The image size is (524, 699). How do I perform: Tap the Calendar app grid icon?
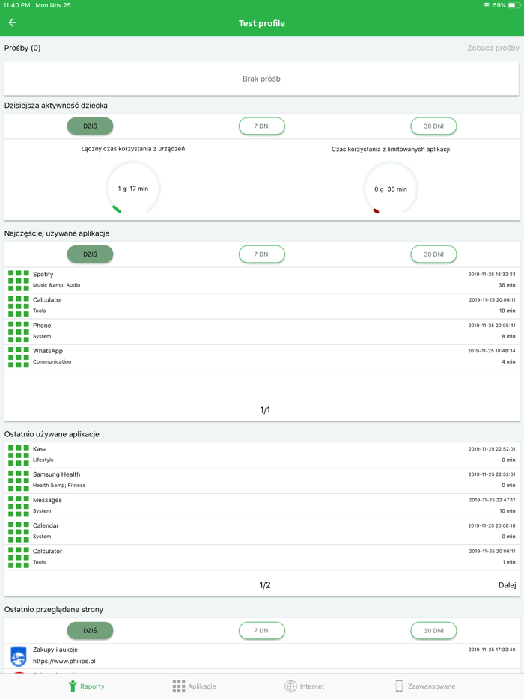tap(19, 532)
